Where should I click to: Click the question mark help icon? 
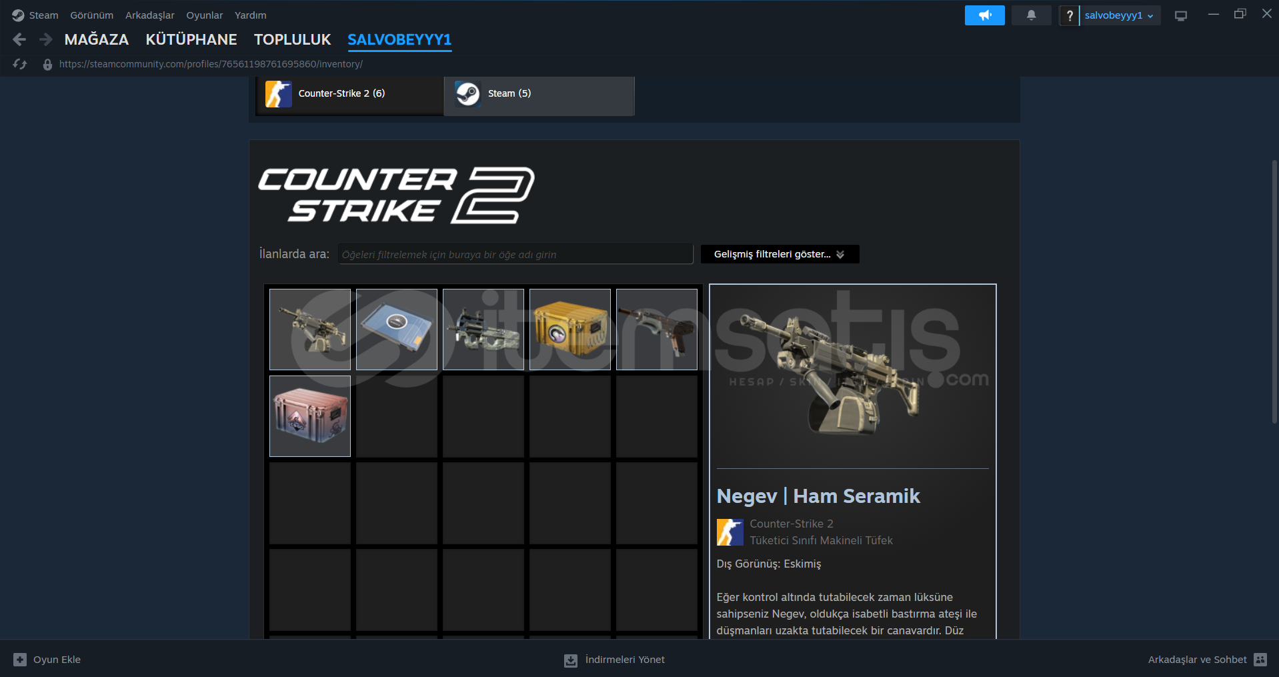click(x=1070, y=15)
